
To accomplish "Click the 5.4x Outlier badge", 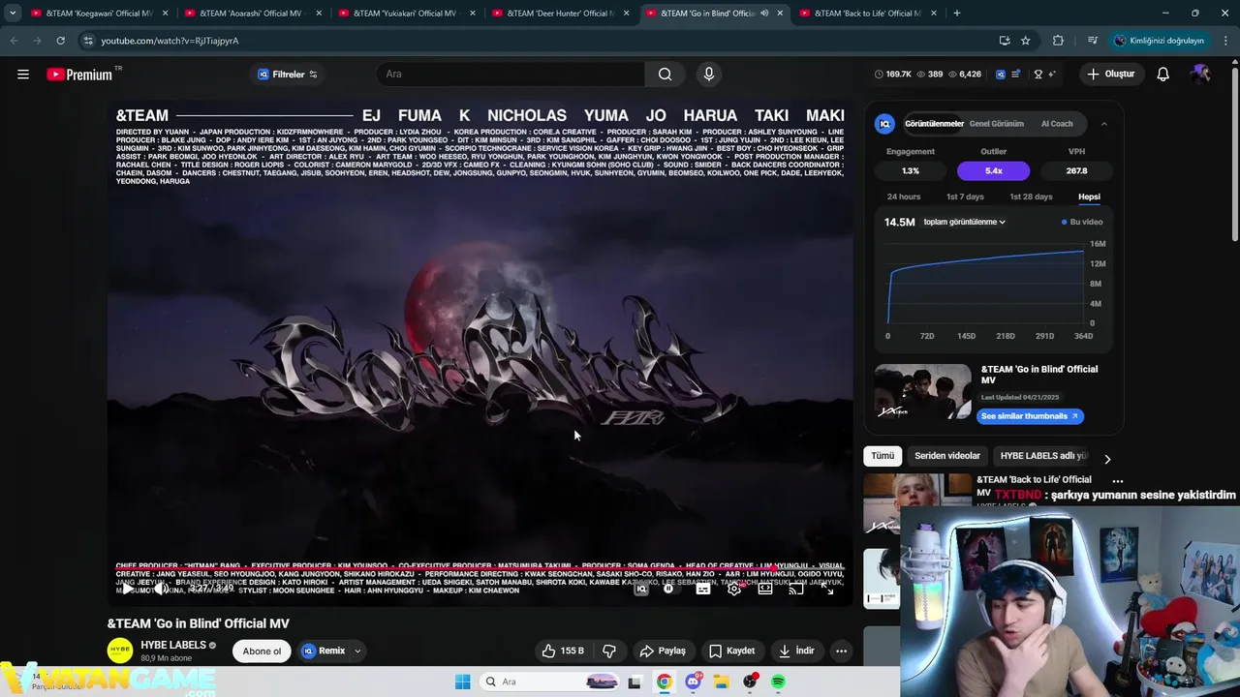I will (993, 170).
